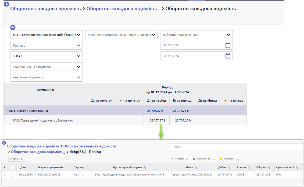The width and height of the screenshot is (304, 187).
Task: Open Розширена інформація за іншою аналітикою dropdown
Action: click(121, 35)
